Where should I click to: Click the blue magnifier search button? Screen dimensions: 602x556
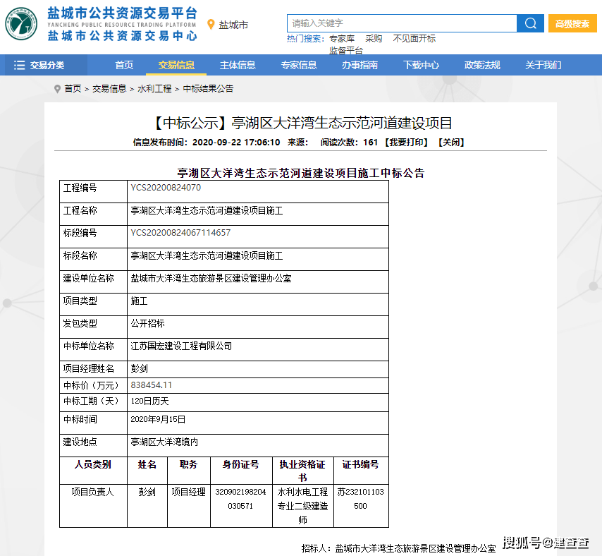coord(530,23)
